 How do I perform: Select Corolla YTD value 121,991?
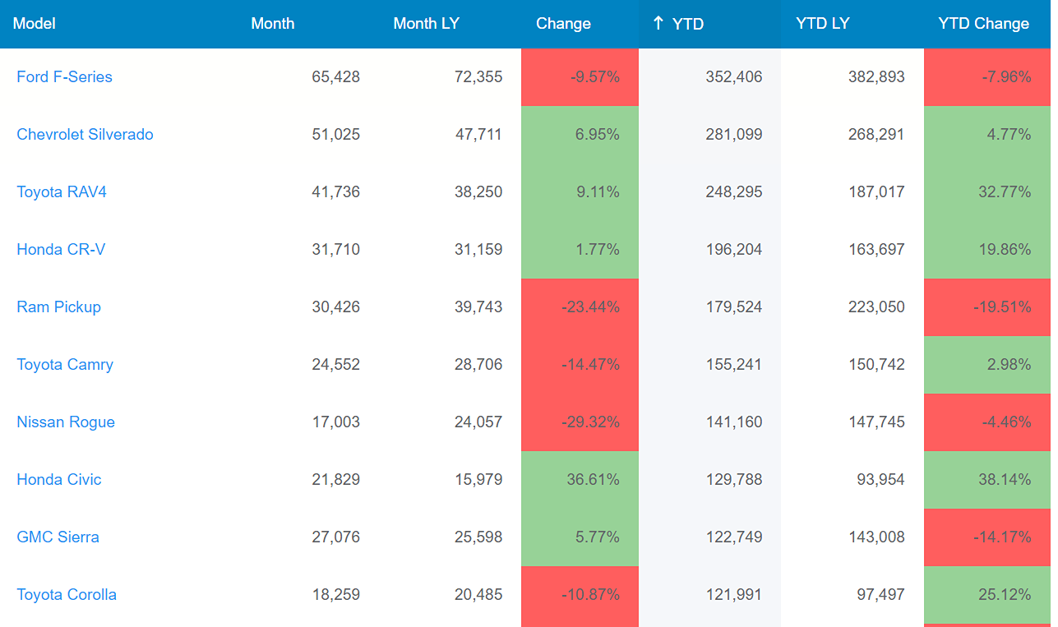point(734,594)
